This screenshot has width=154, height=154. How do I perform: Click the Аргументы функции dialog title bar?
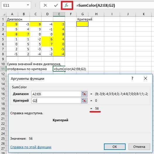[69, 79]
